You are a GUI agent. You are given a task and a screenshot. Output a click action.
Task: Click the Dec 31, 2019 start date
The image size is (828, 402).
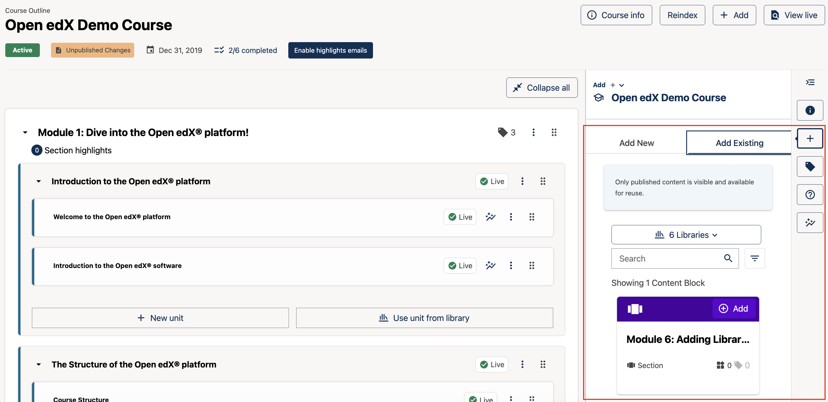pyautogui.click(x=180, y=50)
